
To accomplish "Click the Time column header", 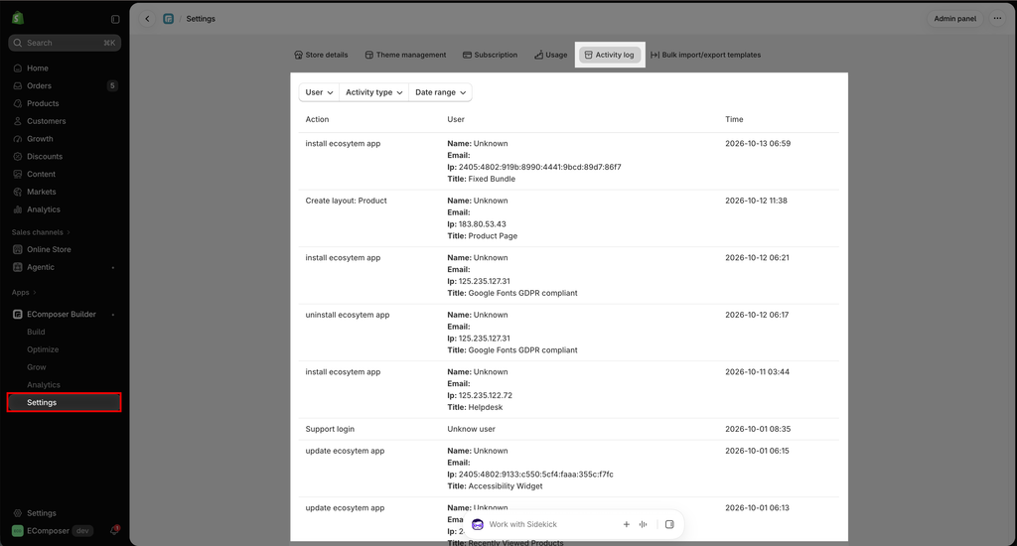I will pyautogui.click(x=734, y=119).
